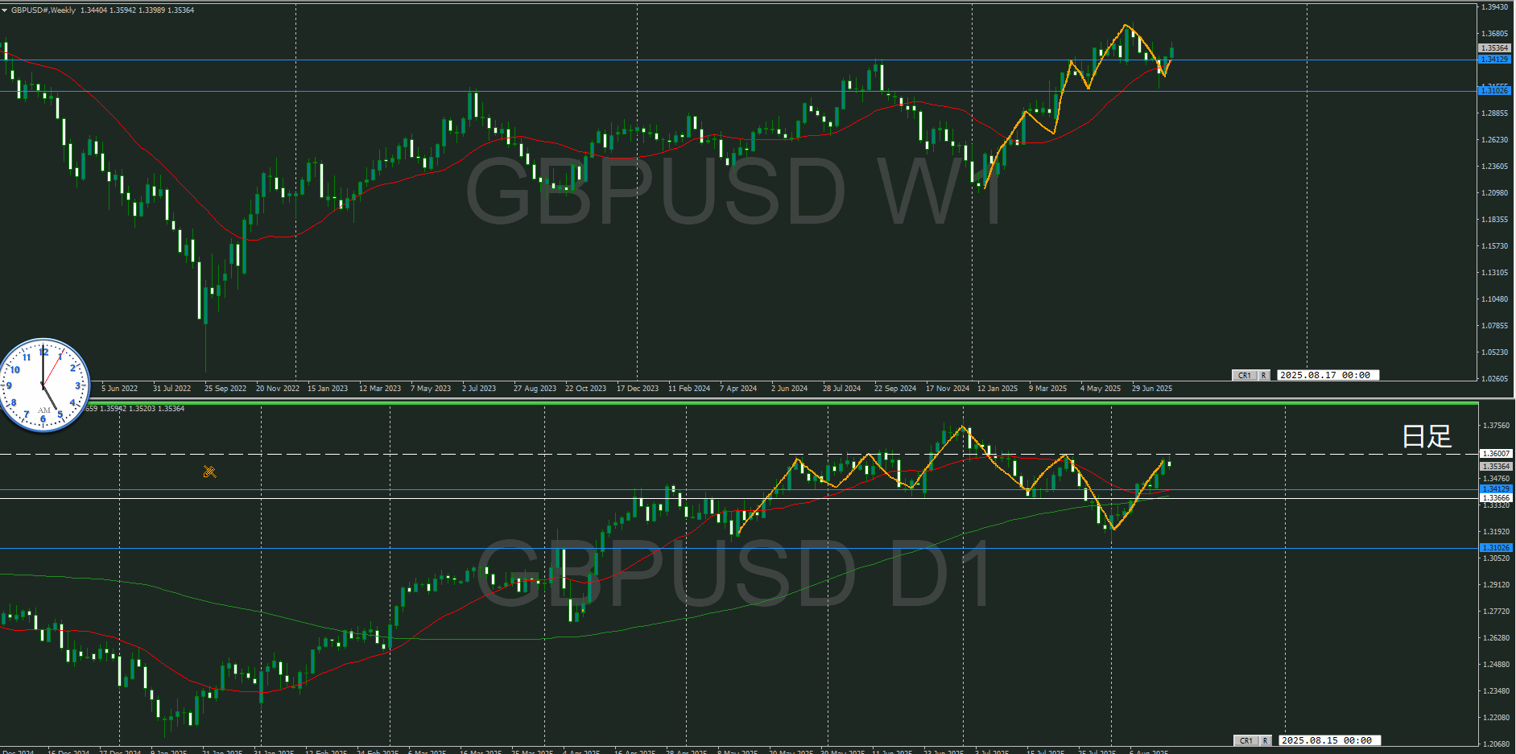Click R button on daily chart
The height and width of the screenshot is (754, 1516).
click(x=1266, y=741)
